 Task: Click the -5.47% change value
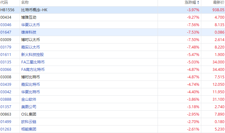pos(193,54)
